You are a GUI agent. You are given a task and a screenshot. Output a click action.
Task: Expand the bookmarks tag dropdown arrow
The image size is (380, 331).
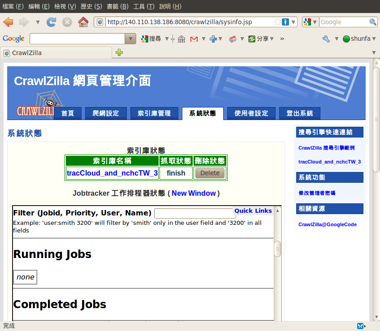tap(242, 39)
